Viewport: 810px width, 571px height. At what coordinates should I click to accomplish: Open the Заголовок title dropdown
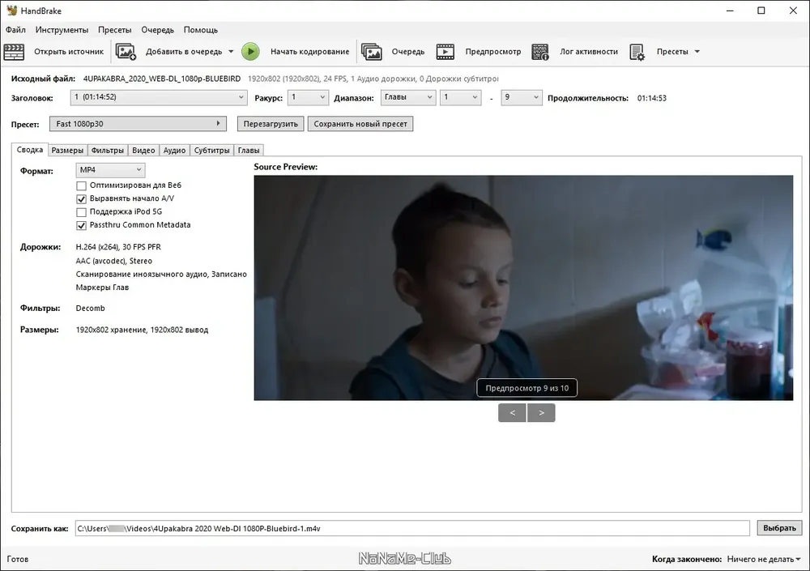(x=159, y=97)
